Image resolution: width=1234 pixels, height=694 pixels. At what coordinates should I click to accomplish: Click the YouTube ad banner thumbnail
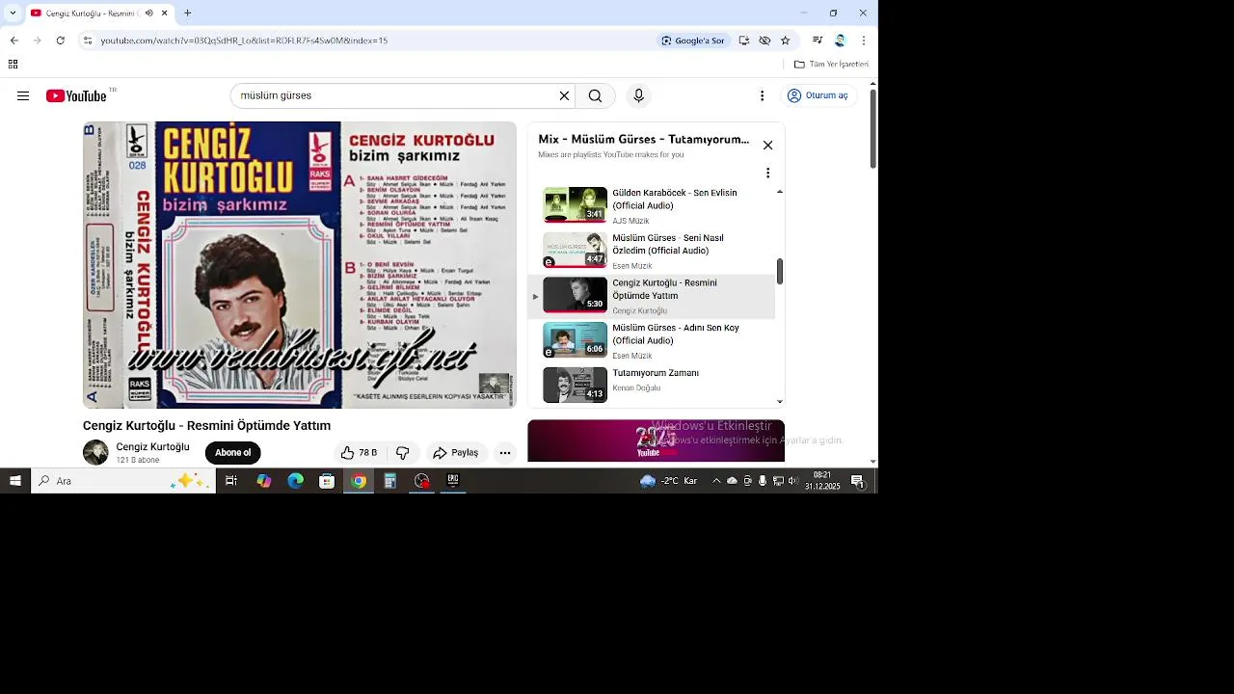tap(656, 440)
